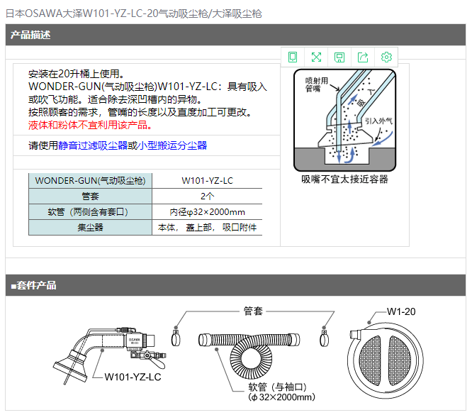Click the ■套件产品 section header

[x=33, y=285]
